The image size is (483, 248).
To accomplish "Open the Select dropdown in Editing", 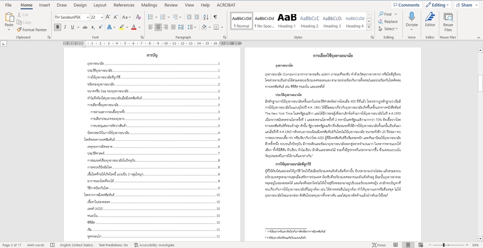I will [x=388, y=29].
